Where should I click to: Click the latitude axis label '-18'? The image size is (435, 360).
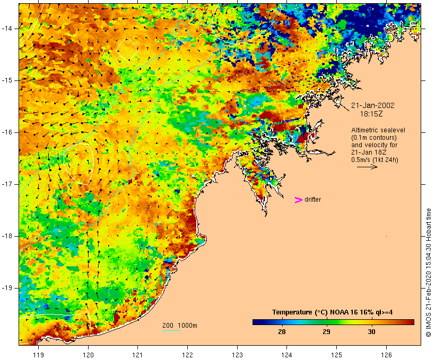[7, 236]
